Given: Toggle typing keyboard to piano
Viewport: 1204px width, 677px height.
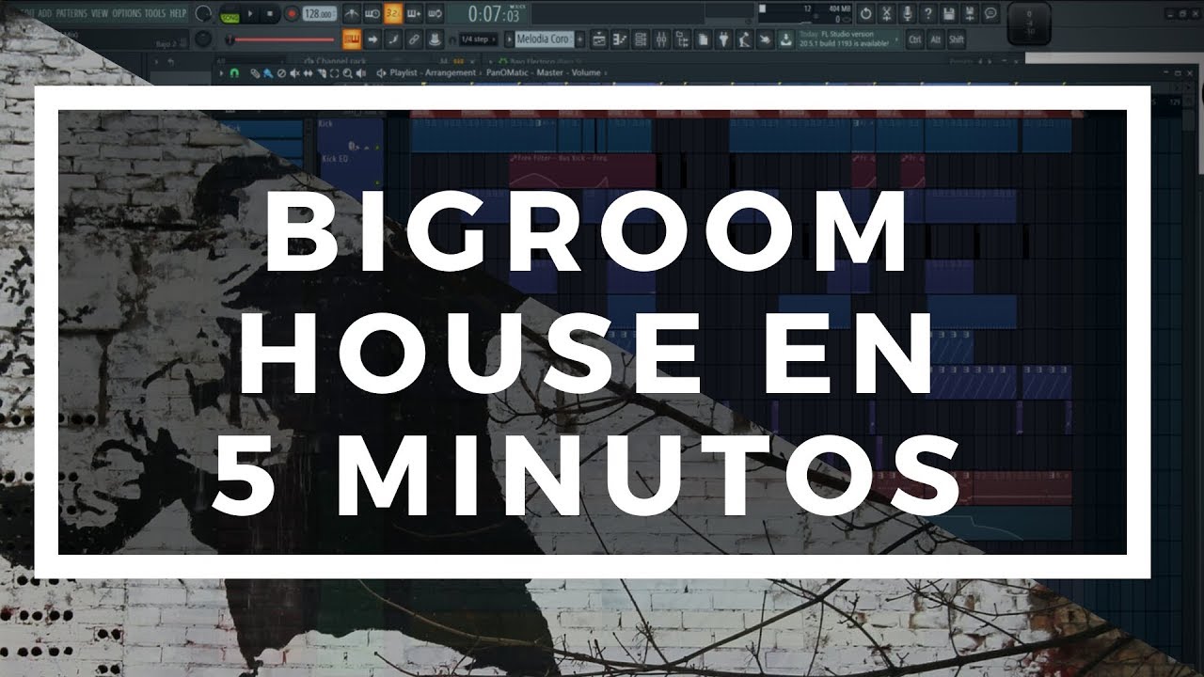Looking at the screenshot, I should coord(352,39).
